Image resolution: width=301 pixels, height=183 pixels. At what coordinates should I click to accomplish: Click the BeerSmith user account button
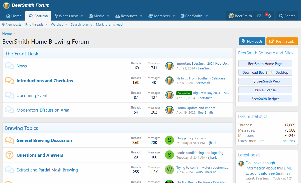[x=240, y=16]
